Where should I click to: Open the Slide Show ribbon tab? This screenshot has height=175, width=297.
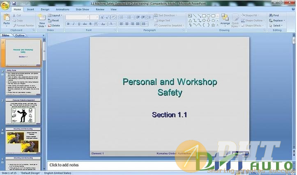tap(83, 9)
